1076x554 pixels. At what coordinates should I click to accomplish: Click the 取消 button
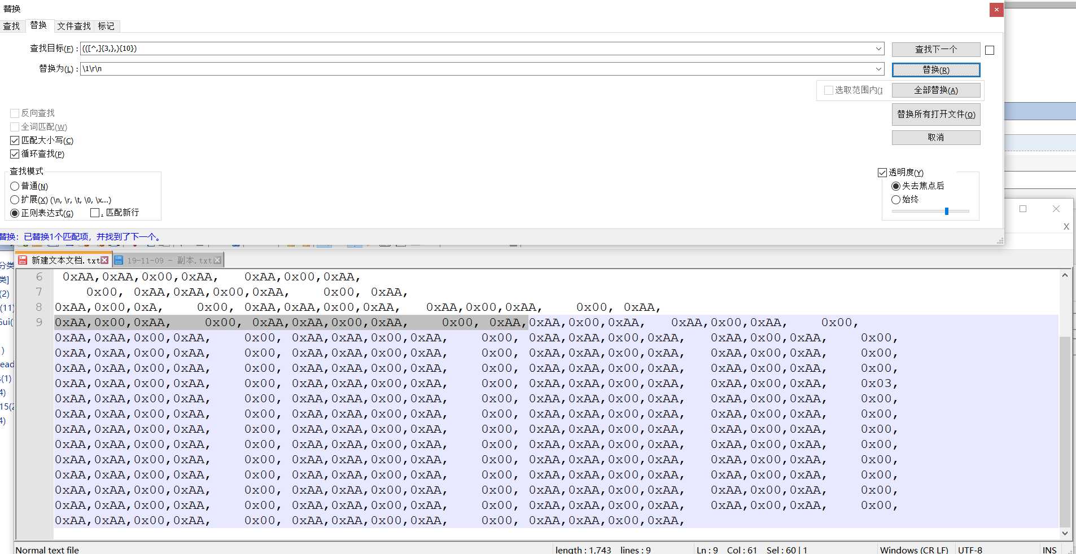936,138
